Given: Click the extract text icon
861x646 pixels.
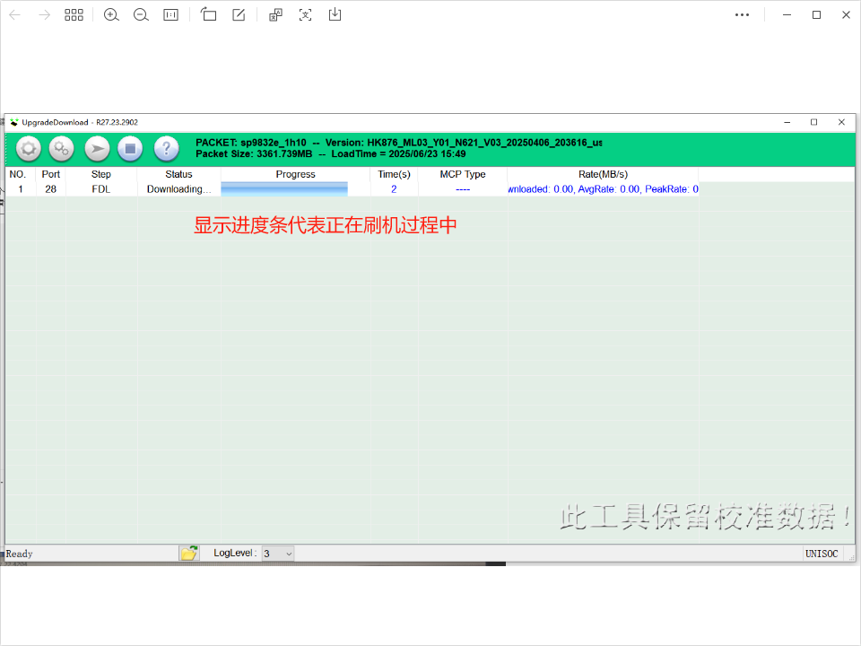Looking at the screenshot, I should pyautogui.click(x=305, y=15).
